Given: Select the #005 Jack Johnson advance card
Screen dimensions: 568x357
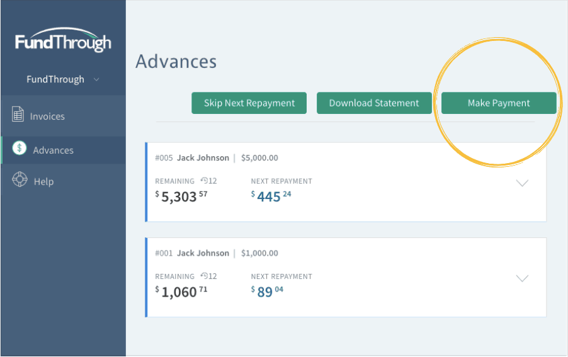Looking at the screenshot, I should pyautogui.click(x=346, y=182).
